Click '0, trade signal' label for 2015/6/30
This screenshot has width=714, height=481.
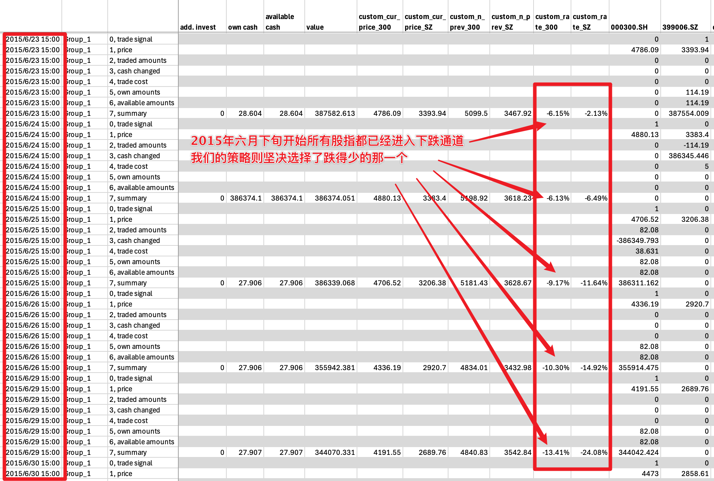[131, 463]
